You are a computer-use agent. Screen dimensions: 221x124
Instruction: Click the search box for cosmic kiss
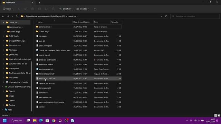coord(195,16)
